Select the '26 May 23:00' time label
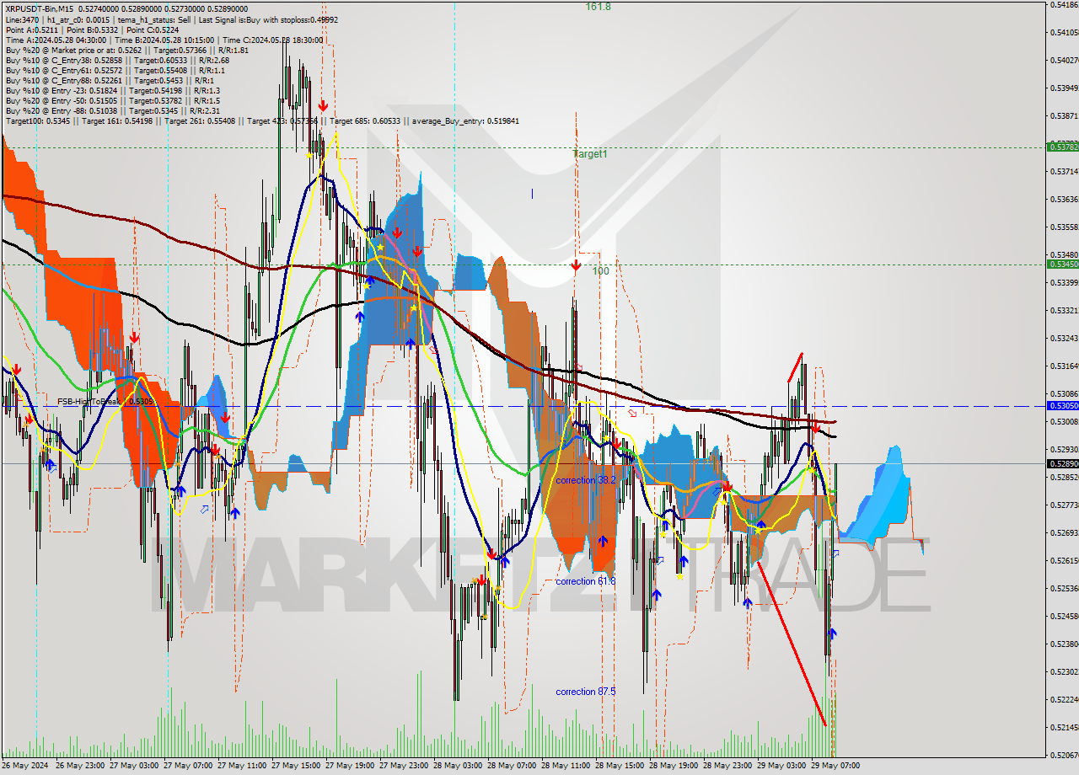This screenshot has height=775, width=1079. click(80, 766)
